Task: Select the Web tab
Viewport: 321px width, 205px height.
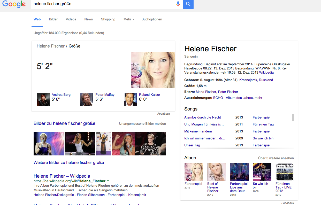Action: 37,19
